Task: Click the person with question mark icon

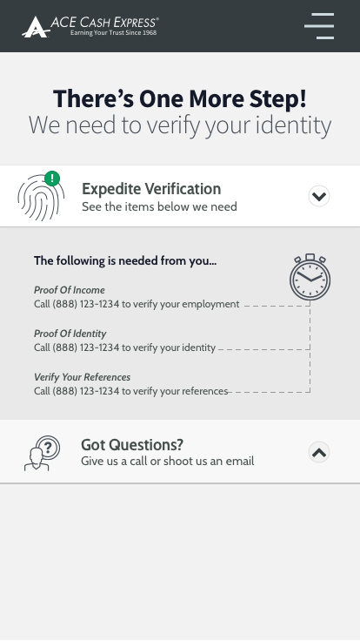Action: 42,453
